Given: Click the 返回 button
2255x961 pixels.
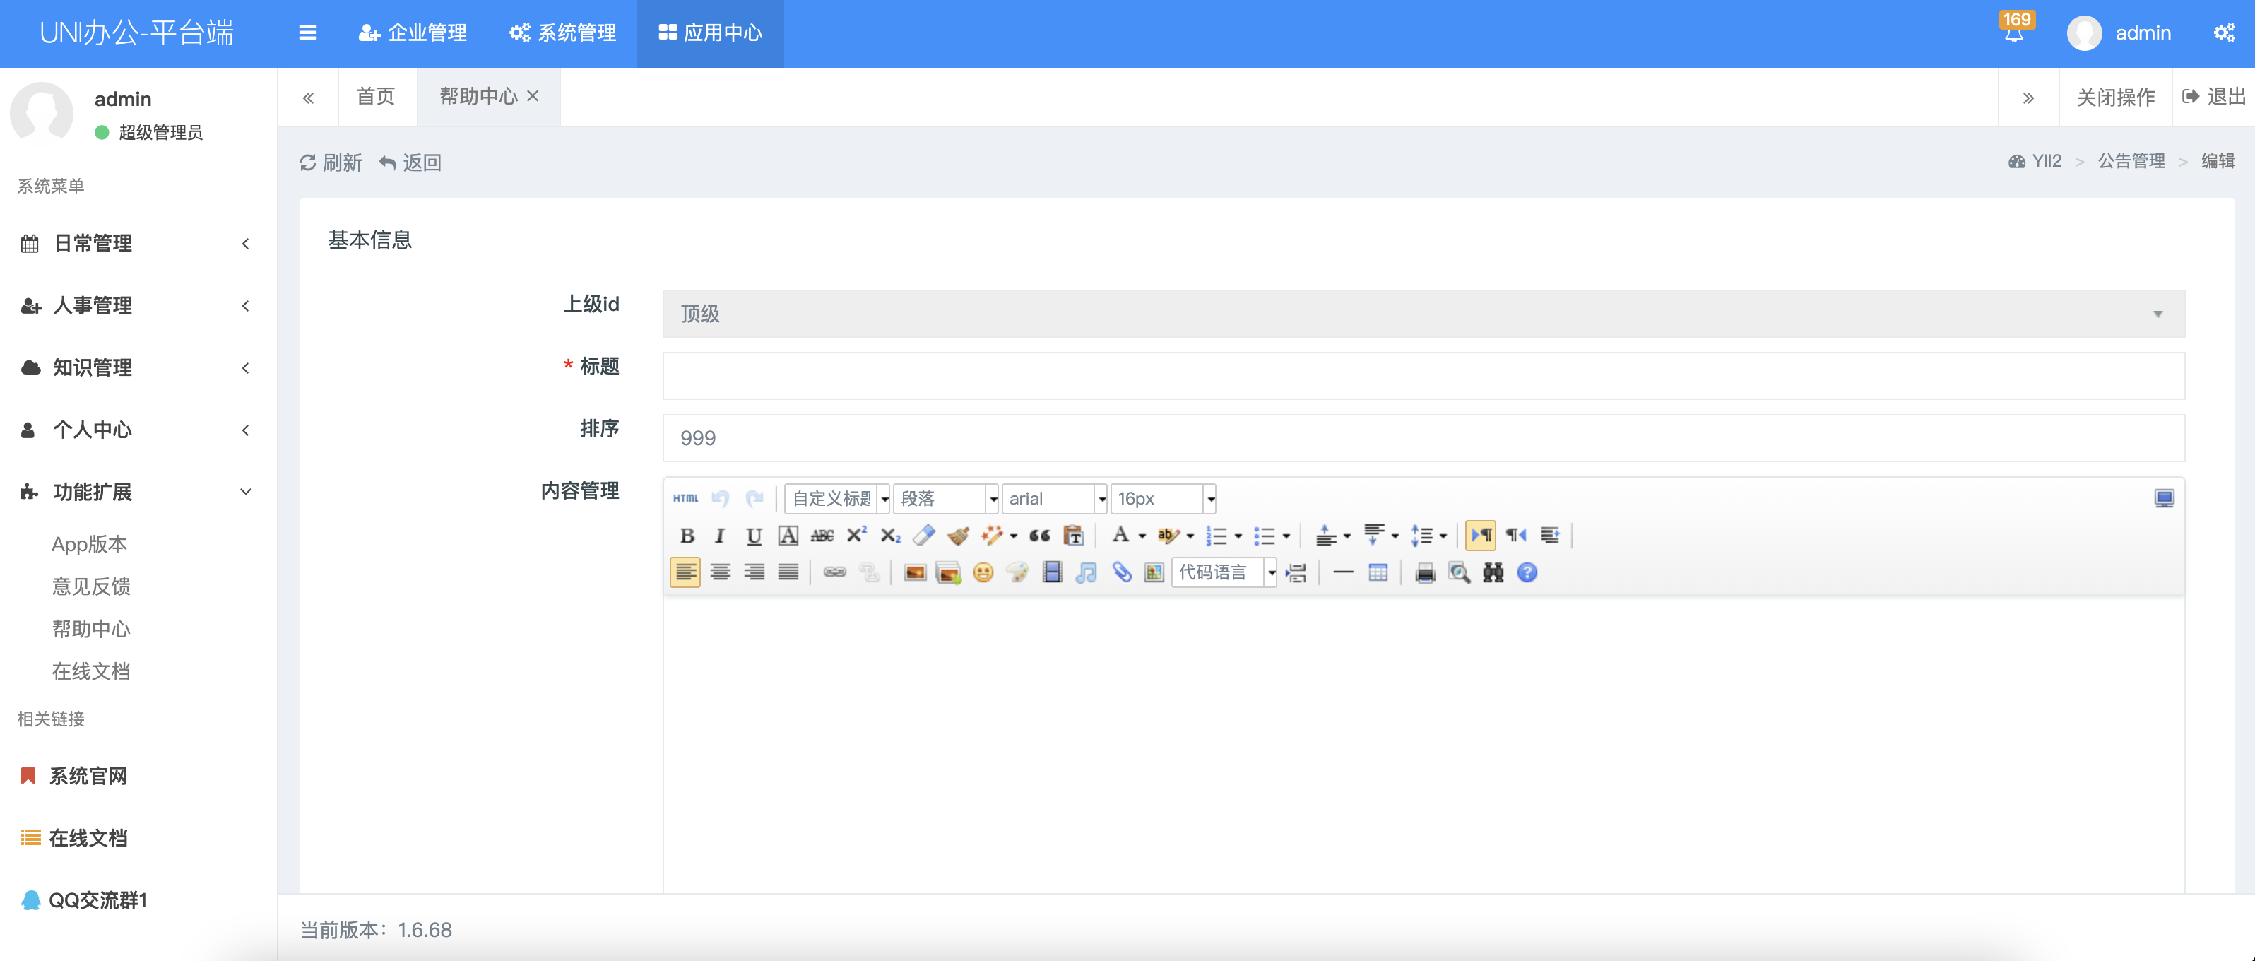Looking at the screenshot, I should coord(410,163).
